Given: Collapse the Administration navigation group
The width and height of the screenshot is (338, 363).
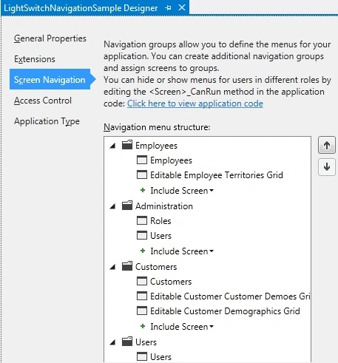Looking at the screenshot, I should [112, 206].
